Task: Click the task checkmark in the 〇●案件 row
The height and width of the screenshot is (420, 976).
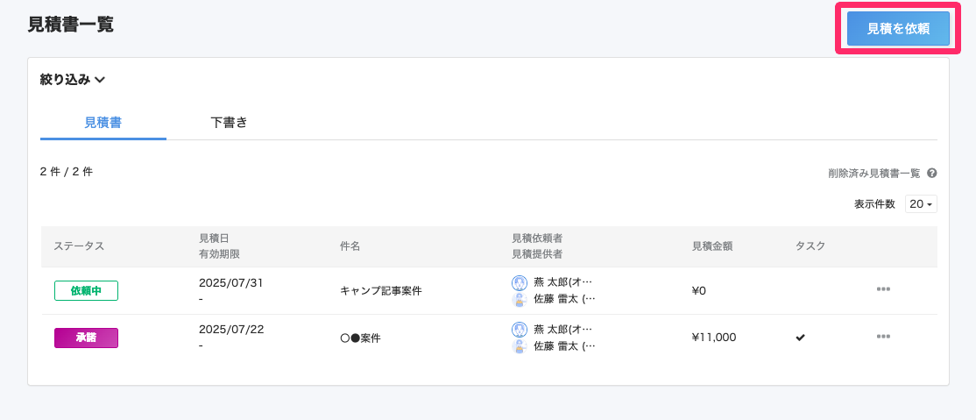Action: click(800, 338)
